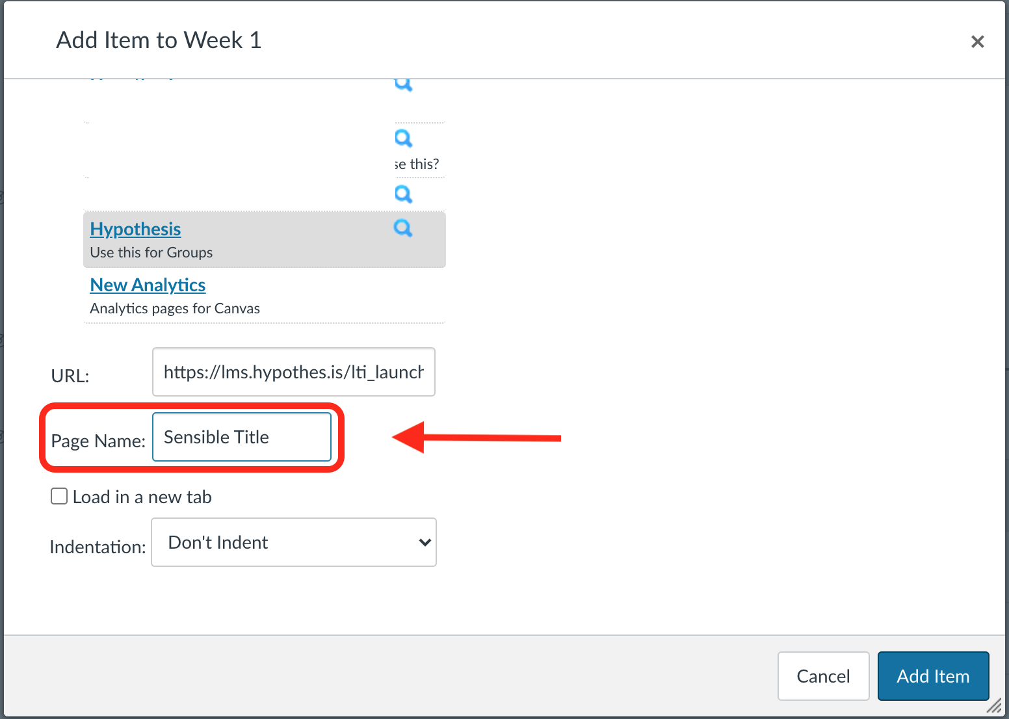Select the highlighted Hypothesis list row

tap(264, 239)
